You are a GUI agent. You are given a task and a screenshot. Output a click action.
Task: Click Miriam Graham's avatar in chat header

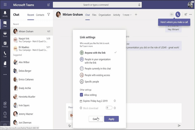[x=58, y=14]
